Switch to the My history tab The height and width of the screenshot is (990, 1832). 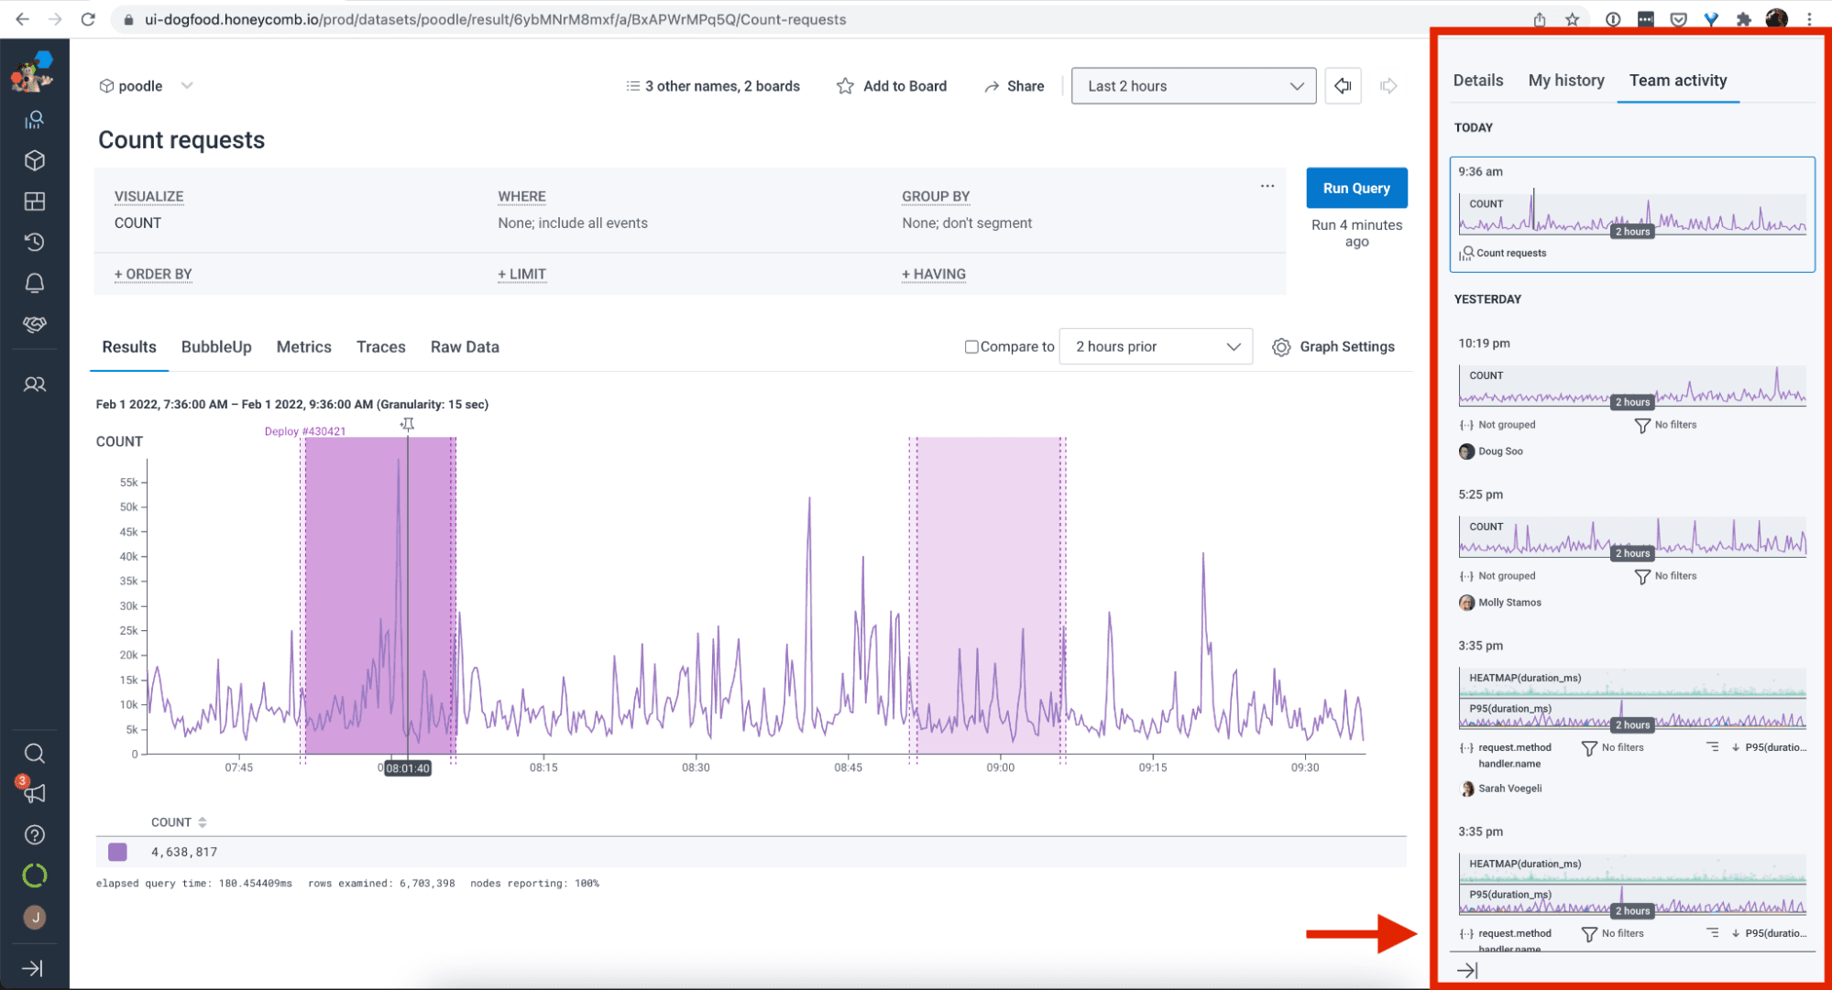coord(1565,81)
